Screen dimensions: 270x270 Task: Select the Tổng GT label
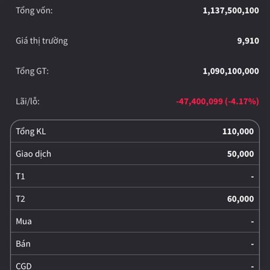click(x=32, y=71)
